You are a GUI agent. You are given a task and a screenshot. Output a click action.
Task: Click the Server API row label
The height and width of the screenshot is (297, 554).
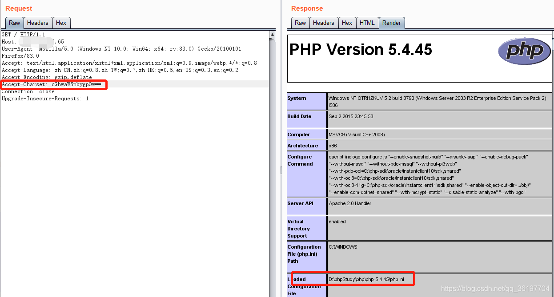300,203
